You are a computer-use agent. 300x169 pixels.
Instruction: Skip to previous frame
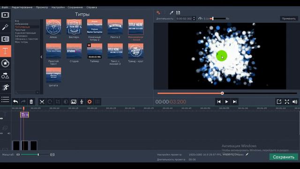219,102
